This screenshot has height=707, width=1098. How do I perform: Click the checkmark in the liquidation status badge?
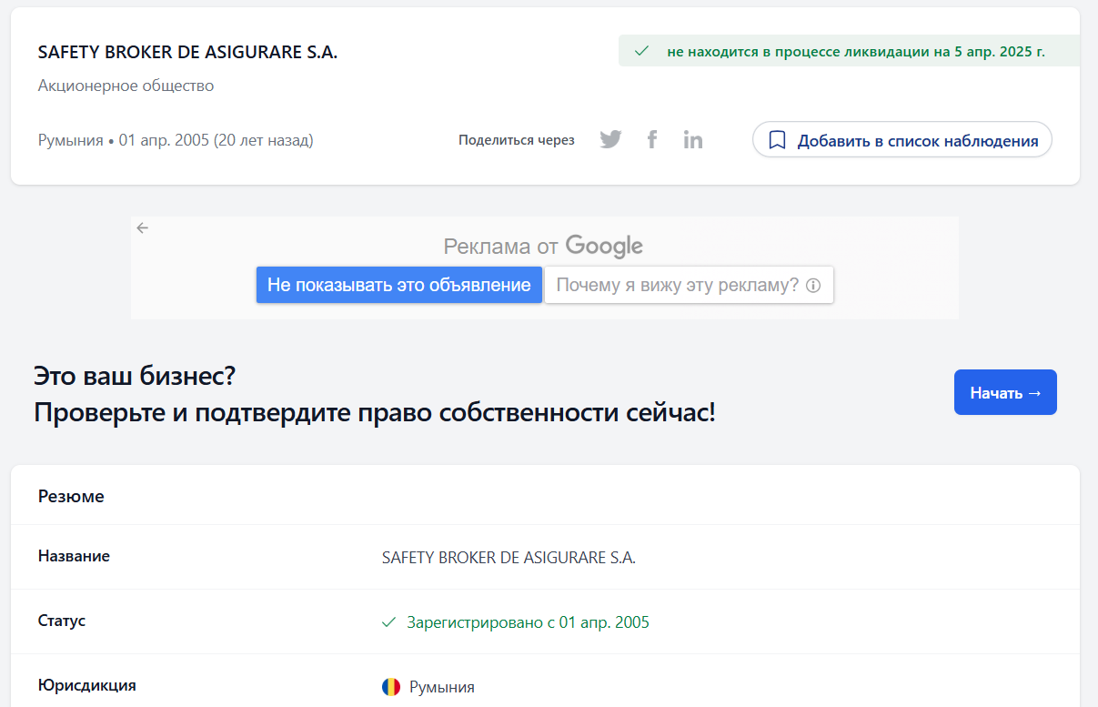click(641, 51)
